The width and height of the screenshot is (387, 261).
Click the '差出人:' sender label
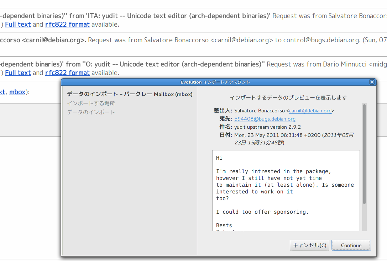coord(223,111)
